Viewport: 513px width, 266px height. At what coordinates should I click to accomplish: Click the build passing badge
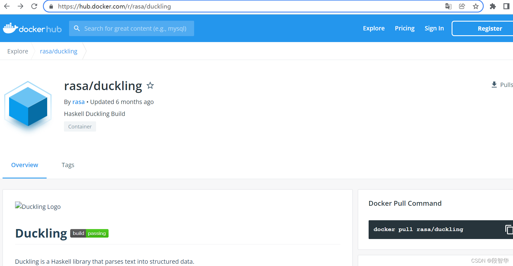(89, 233)
